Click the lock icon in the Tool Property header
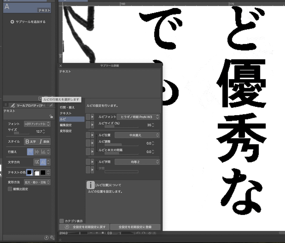The height and width of the screenshot is (243, 285). [x=51, y=116]
